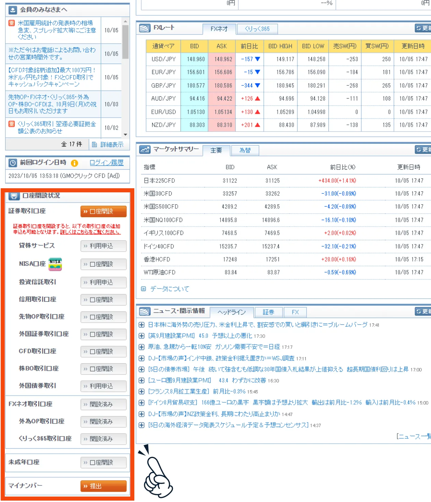
Task: Open the ログイン履歴 link
Action: pyautogui.click(x=106, y=163)
